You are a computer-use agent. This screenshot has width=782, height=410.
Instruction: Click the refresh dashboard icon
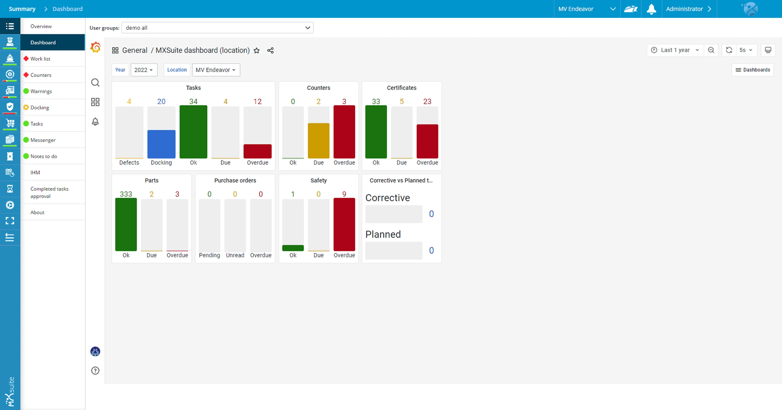(729, 50)
